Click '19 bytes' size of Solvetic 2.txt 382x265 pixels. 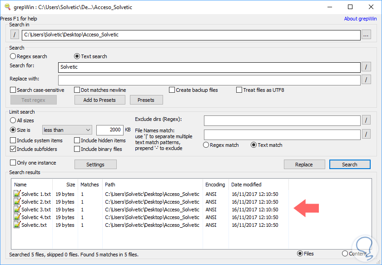tap(65, 202)
